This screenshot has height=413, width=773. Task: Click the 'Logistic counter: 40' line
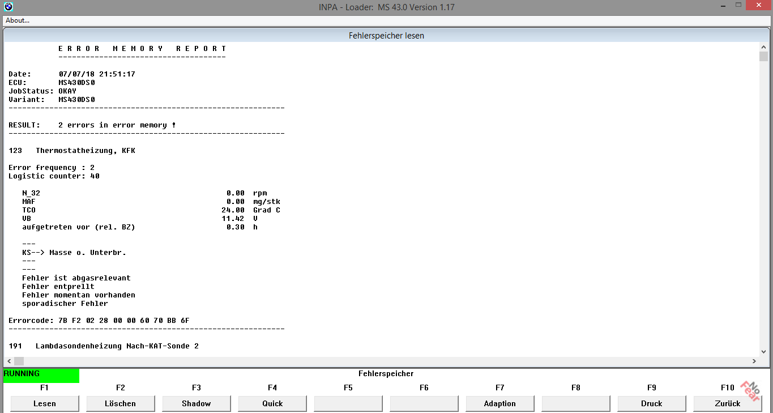pos(54,176)
